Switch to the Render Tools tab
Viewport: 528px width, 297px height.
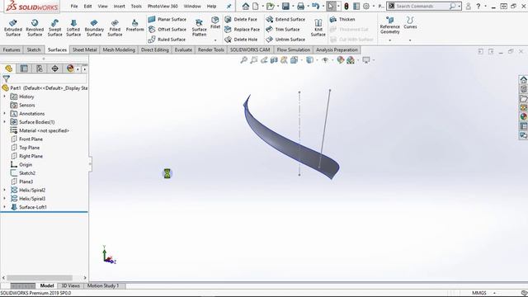[211, 49]
